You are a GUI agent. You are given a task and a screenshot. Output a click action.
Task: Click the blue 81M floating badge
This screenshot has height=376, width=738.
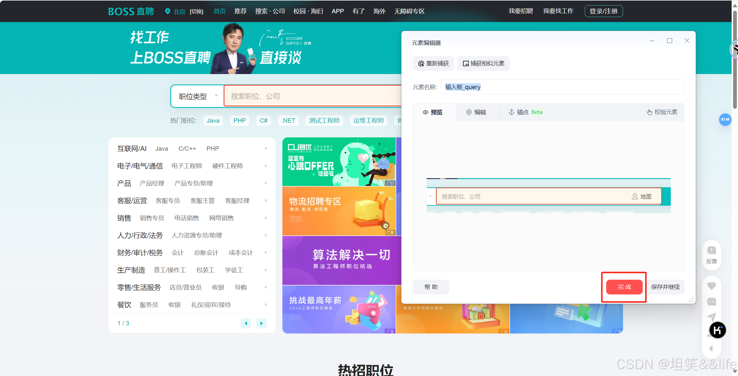pos(725,119)
